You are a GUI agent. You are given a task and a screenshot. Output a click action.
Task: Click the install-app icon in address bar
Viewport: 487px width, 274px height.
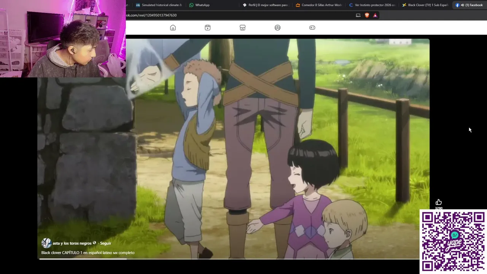coord(358,15)
